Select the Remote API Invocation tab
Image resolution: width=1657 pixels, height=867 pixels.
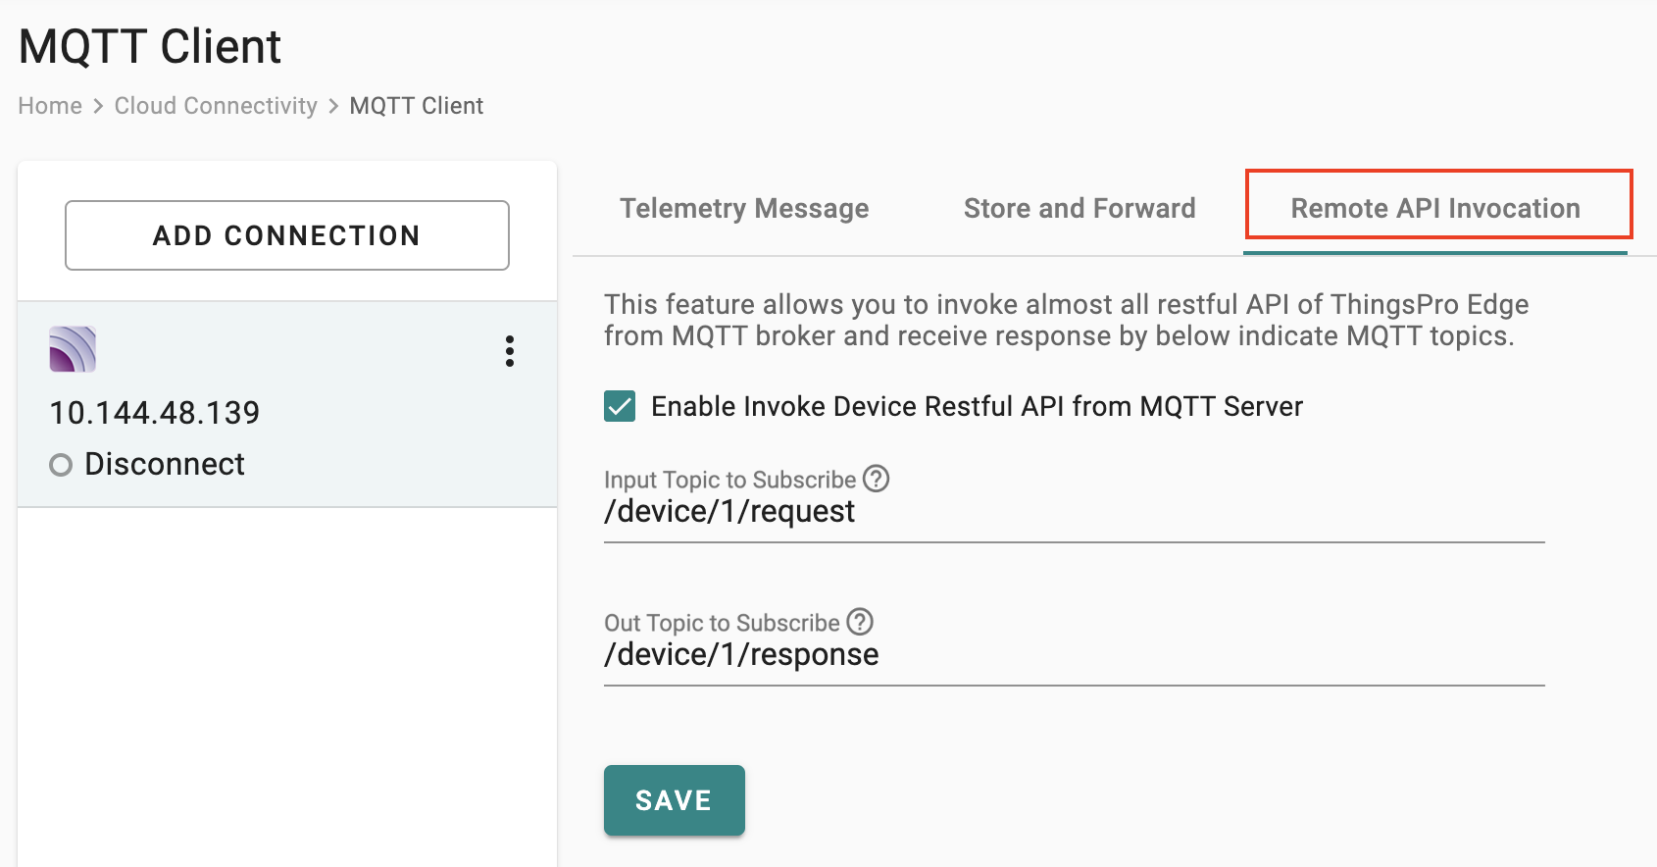pyautogui.click(x=1435, y=208)
